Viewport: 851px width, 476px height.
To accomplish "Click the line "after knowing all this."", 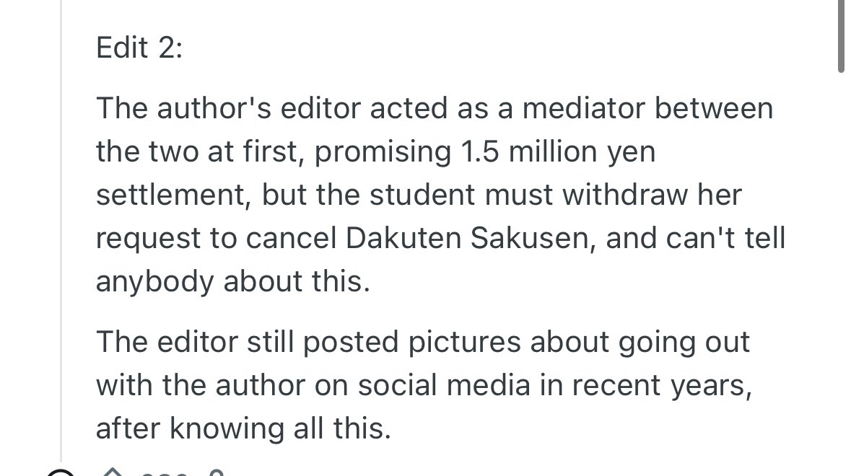I will [243, 429].
